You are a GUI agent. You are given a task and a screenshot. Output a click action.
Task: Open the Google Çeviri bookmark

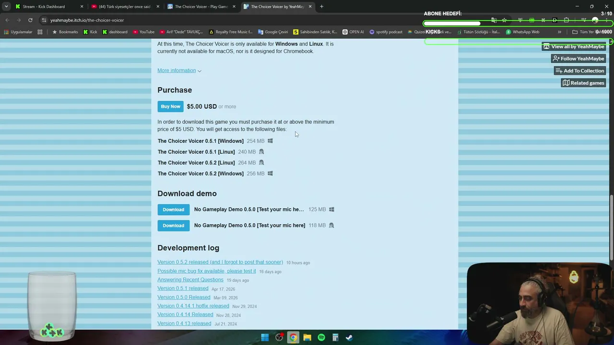[x=273, y=32]
